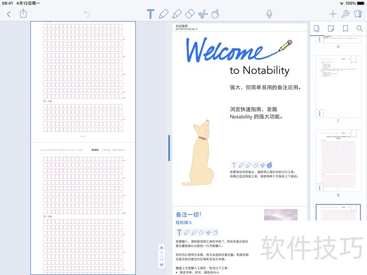This screenshot has height=275, width=367.
Task: Click the 备注一切! heading
Action: pos(189,214)
